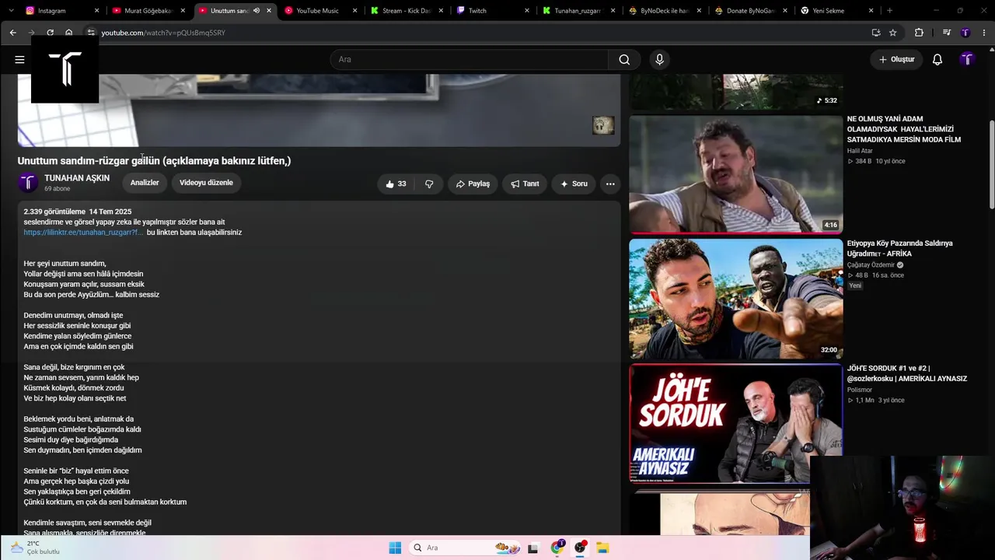Click the video title Unuttum sandım-rüzgar
The image size is (995, 560).
click(154, 161)
